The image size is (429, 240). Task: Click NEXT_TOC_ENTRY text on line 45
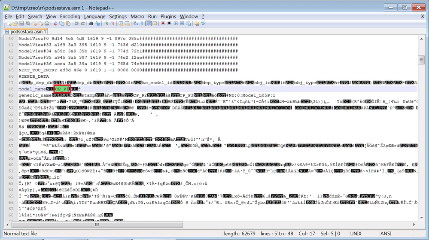[x=38, y=70]
